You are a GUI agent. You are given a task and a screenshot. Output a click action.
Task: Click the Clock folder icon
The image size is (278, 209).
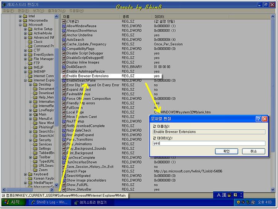(x=30, y=42)
